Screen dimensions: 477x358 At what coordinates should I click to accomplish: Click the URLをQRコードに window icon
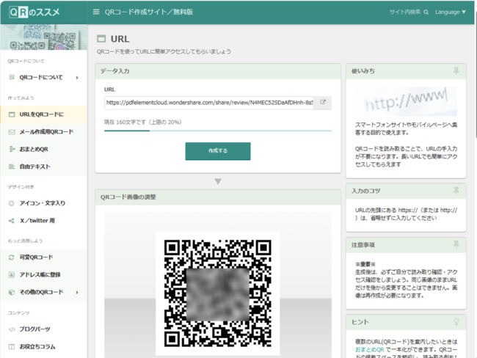[12, 114]
